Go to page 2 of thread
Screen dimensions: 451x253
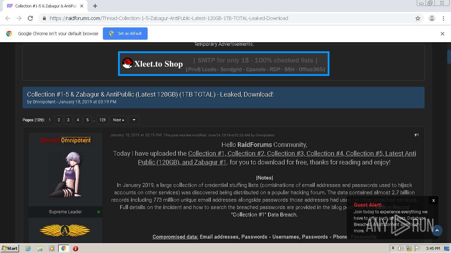click(59, 120)
